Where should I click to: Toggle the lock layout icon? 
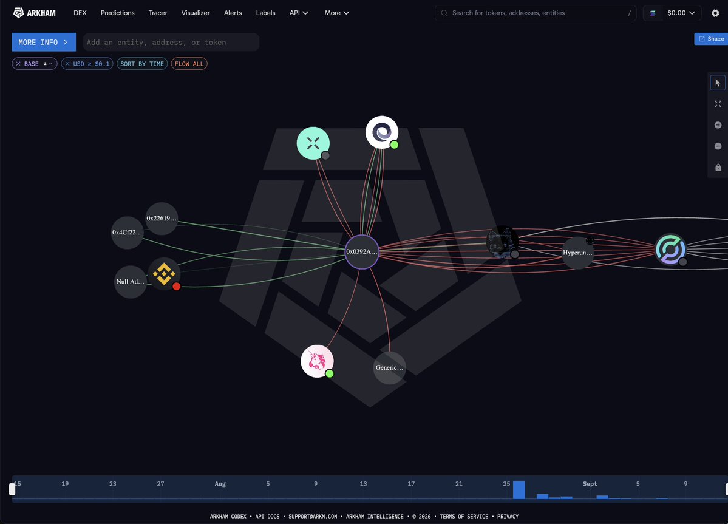pos(718,167)
